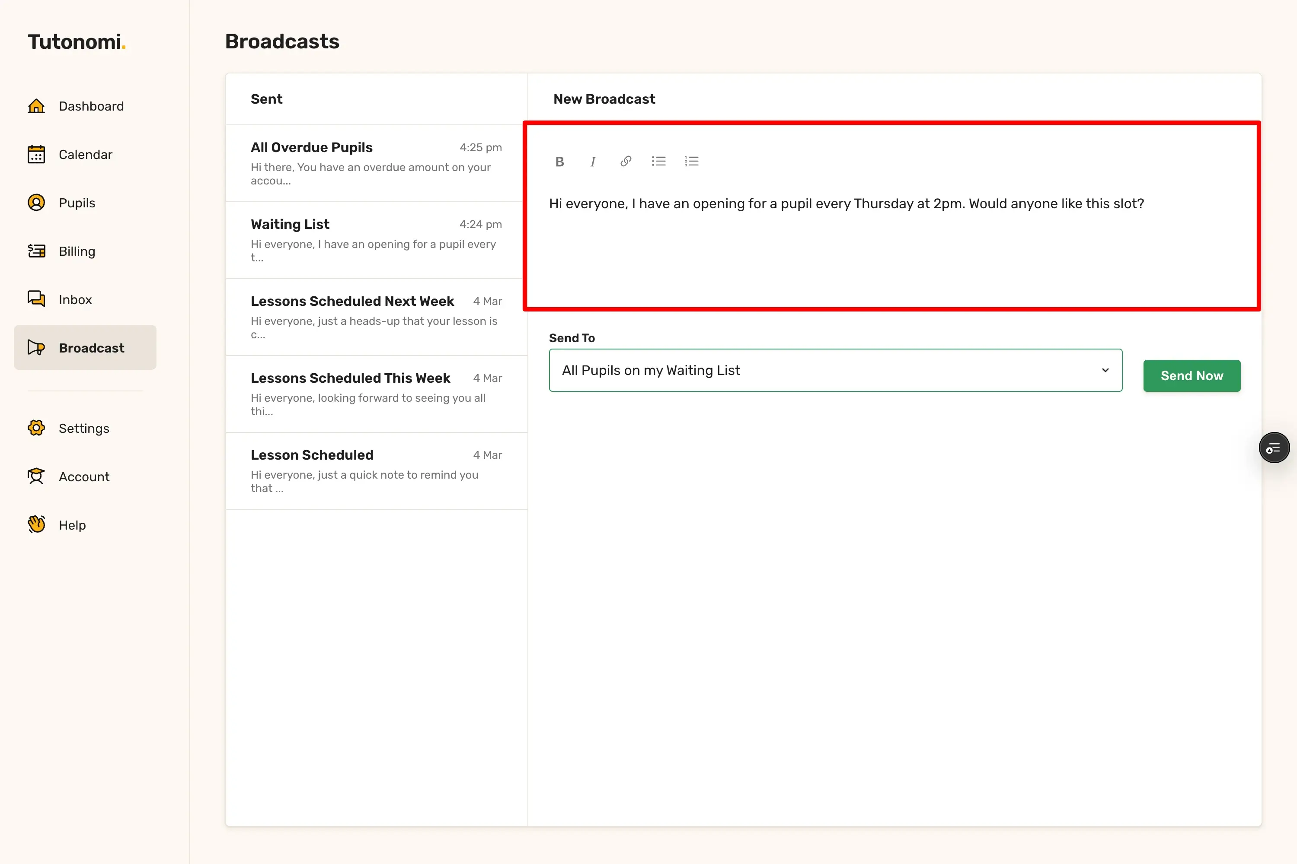Open the Pupils section
Viewport: 1297px width, 864px height.
77,203
